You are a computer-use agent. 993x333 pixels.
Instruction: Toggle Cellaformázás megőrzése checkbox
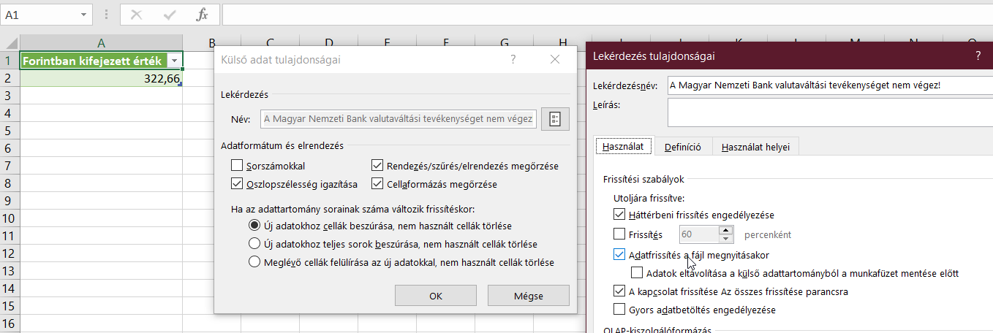(x=377, y=183)
